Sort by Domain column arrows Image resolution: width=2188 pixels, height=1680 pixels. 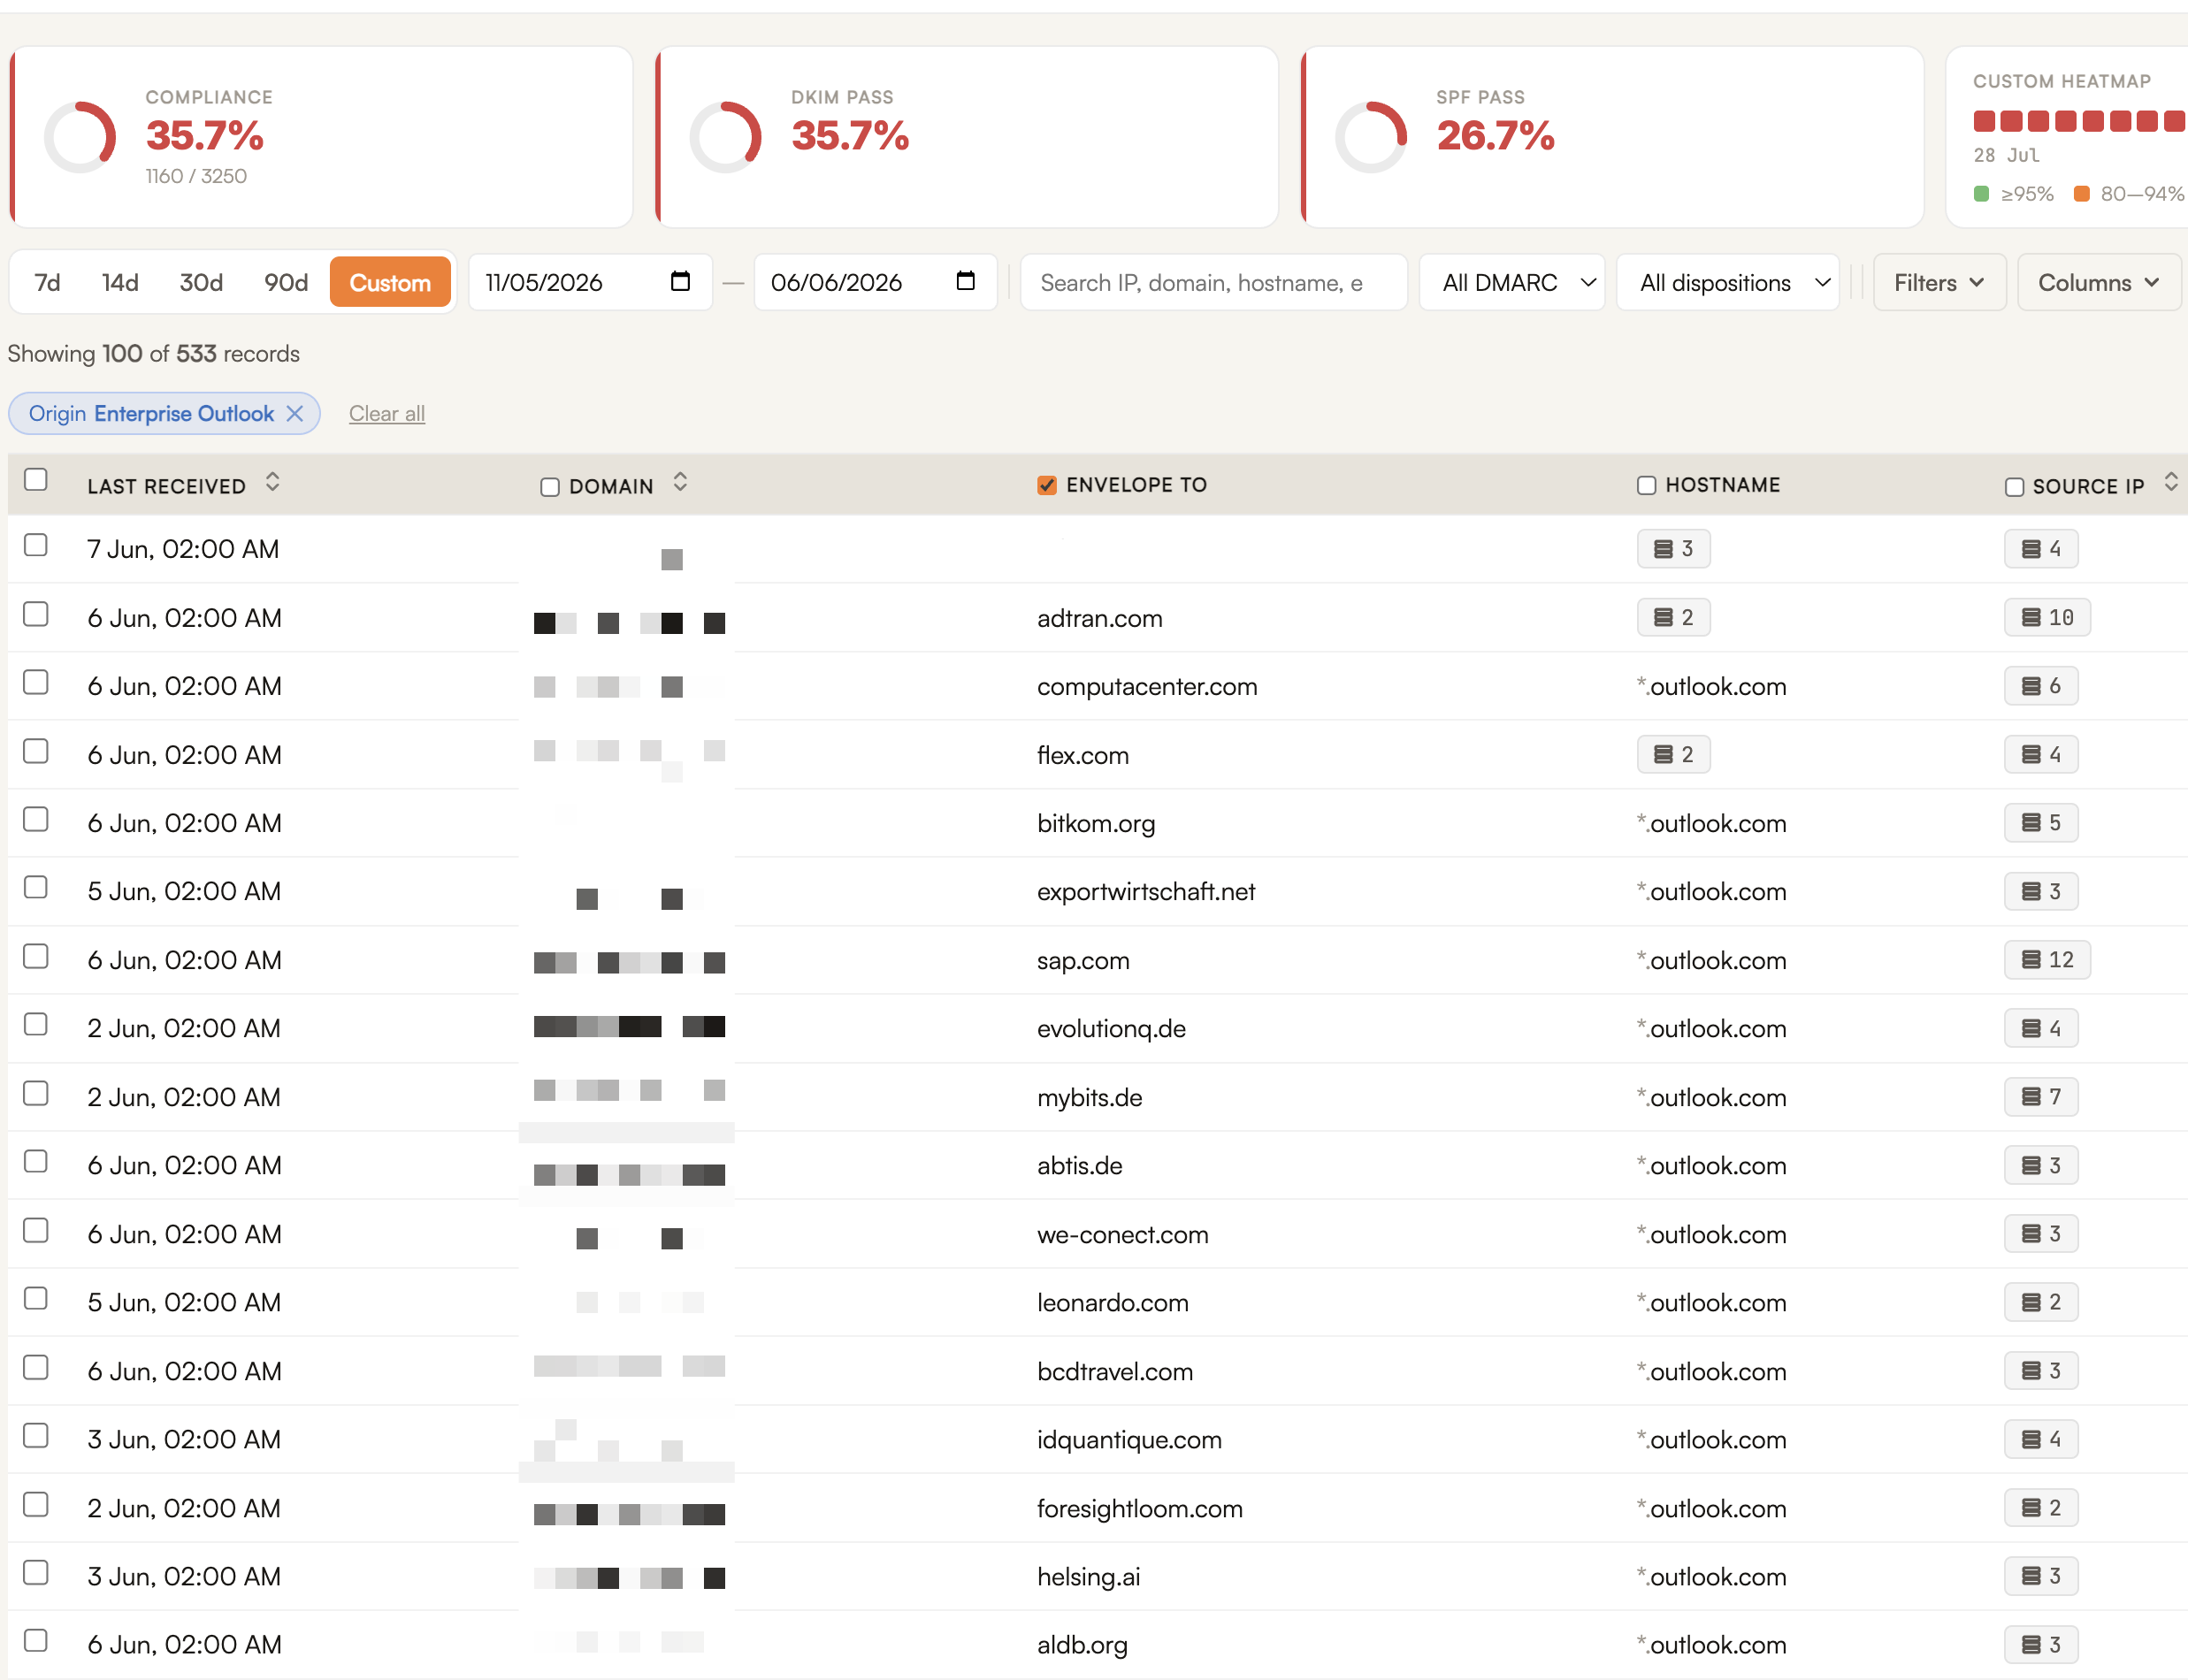click(680, 483)
